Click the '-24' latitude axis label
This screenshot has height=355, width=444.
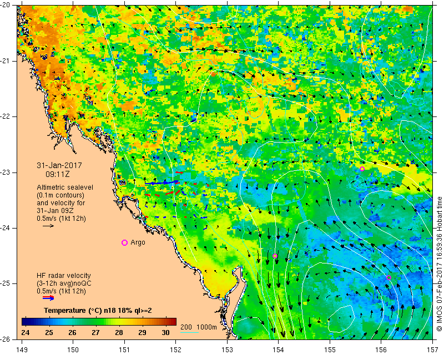[5, 228]
